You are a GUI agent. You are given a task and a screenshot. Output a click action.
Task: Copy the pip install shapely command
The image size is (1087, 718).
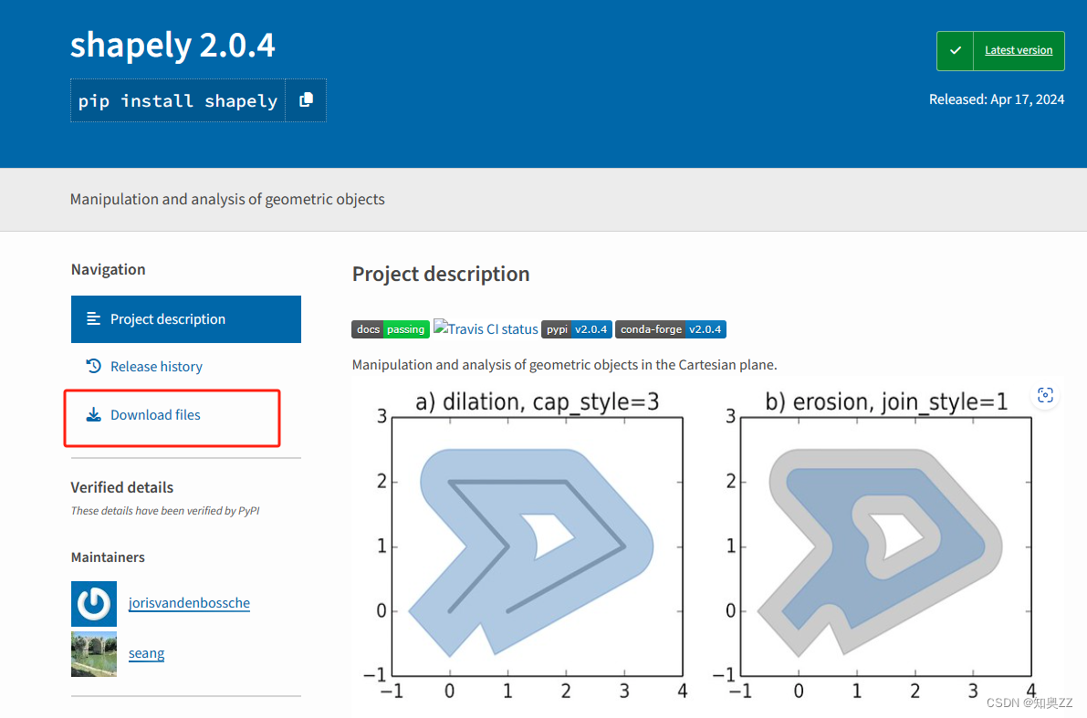[306, 100]
